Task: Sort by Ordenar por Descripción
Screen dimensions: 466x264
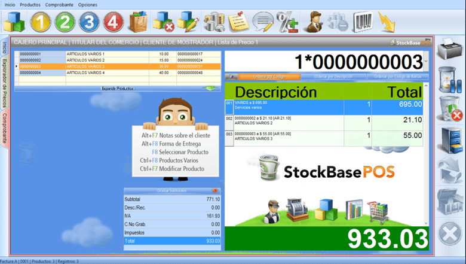Action: click(333, 77)
